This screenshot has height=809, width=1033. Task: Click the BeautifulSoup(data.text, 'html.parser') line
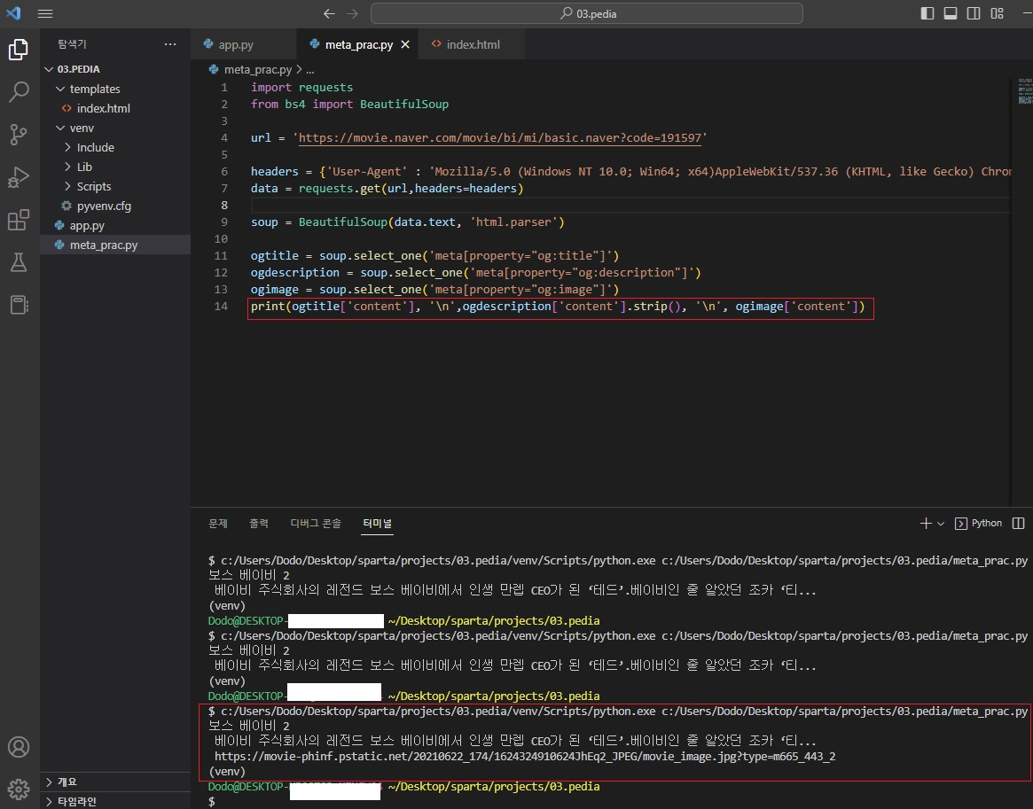coord(407,222)
